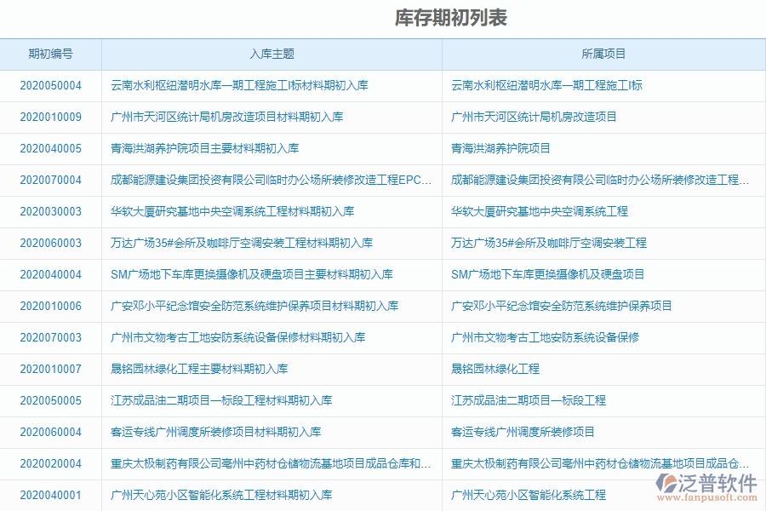Open entry number 2020070004
Image resolution: width=766 pixels, height=511 pixels.
click(51, 180)
